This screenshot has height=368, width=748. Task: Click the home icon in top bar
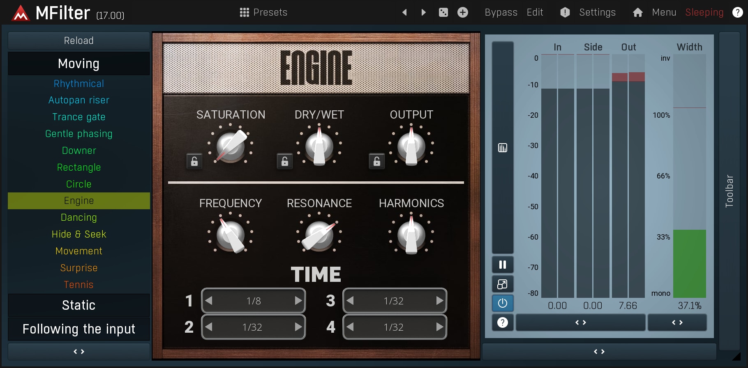pos(637,12)
